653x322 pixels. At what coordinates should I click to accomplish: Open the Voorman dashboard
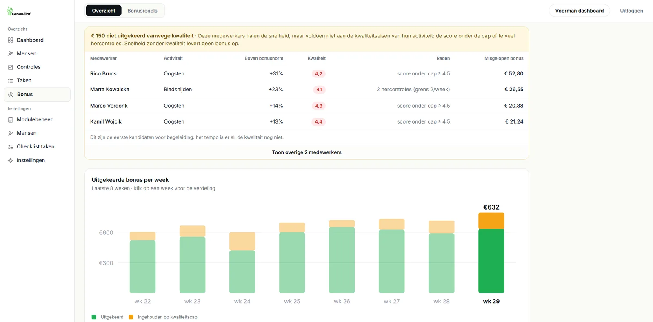pos(579,11)
